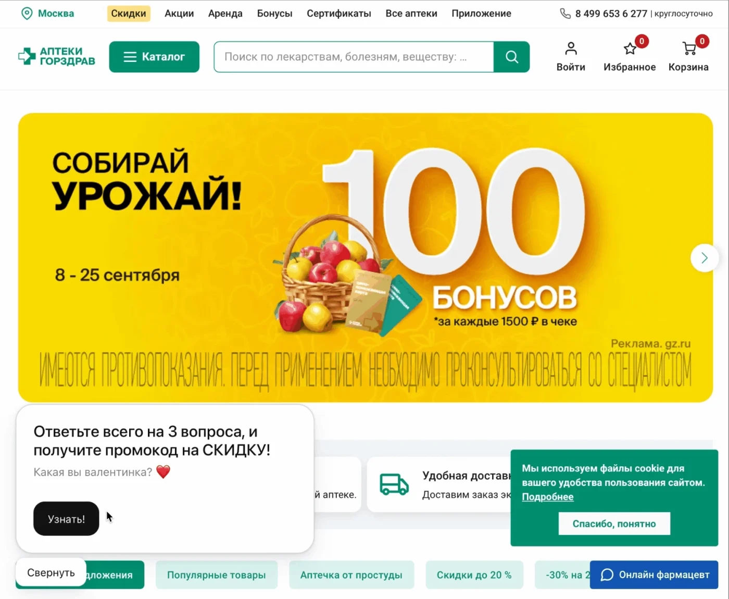Go to next banner slide arrow
Image resolution: width=729 pixels, height=599 pixels.
[704, 258]
